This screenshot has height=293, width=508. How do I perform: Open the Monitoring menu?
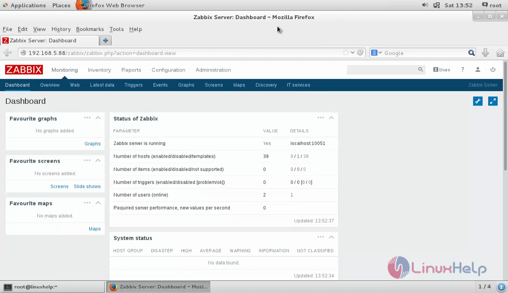click(x=65, y=70)
